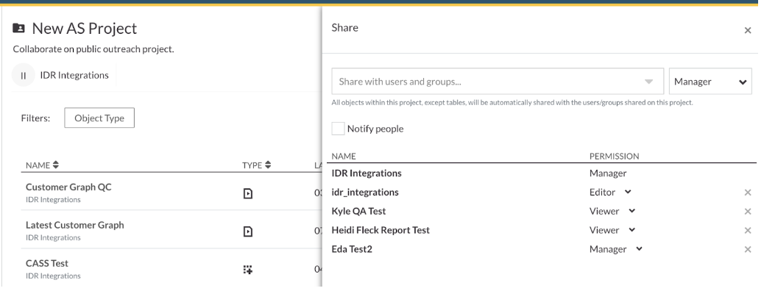Click the type icon for Latest Customer Graph
Image resolution: width=764 pixels, height=291 pixels.
click(248, 231)
